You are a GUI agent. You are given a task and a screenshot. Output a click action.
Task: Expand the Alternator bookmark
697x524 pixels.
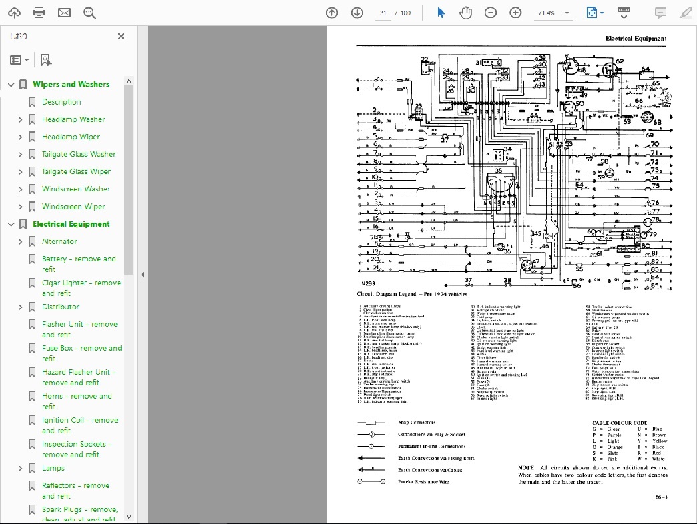point(20,241)
